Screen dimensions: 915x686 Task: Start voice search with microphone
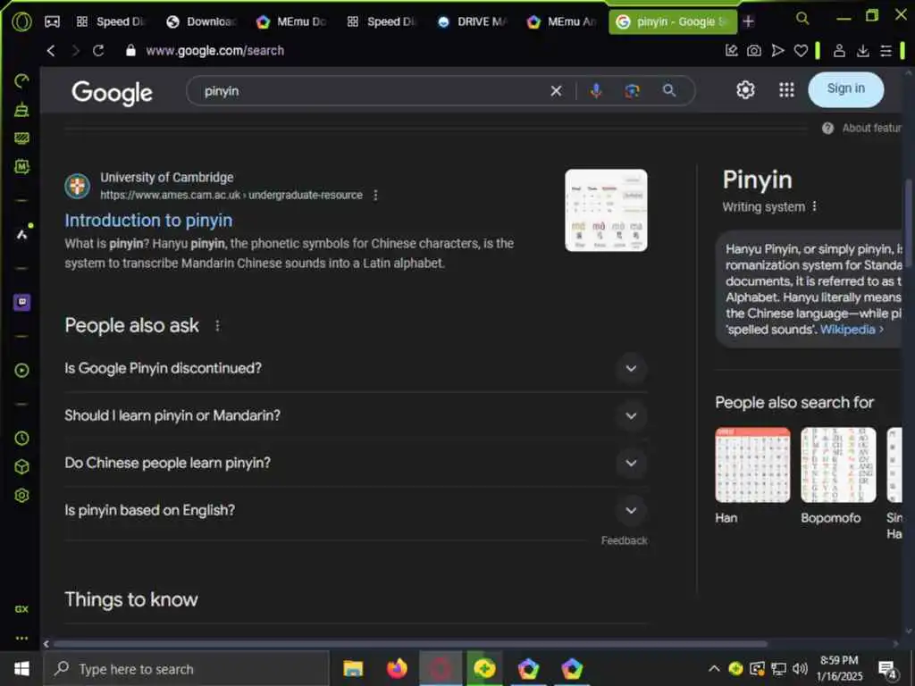[x=596, y=91]
